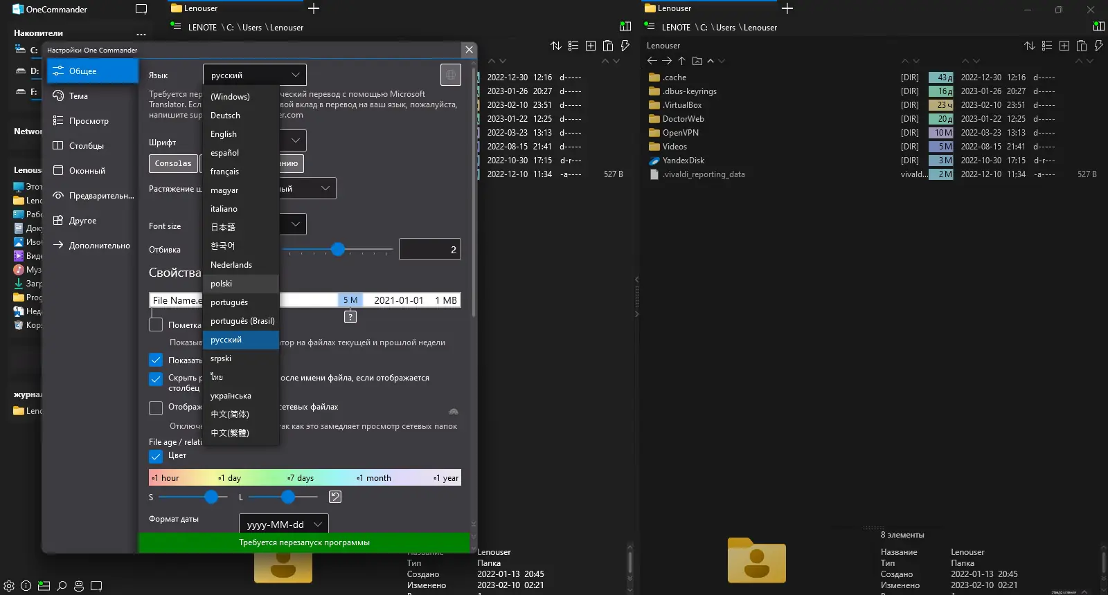The width and height of the screenshot is (1108, 595).
Task: Pick français from the language list
Action: click(x=241, y=172)
